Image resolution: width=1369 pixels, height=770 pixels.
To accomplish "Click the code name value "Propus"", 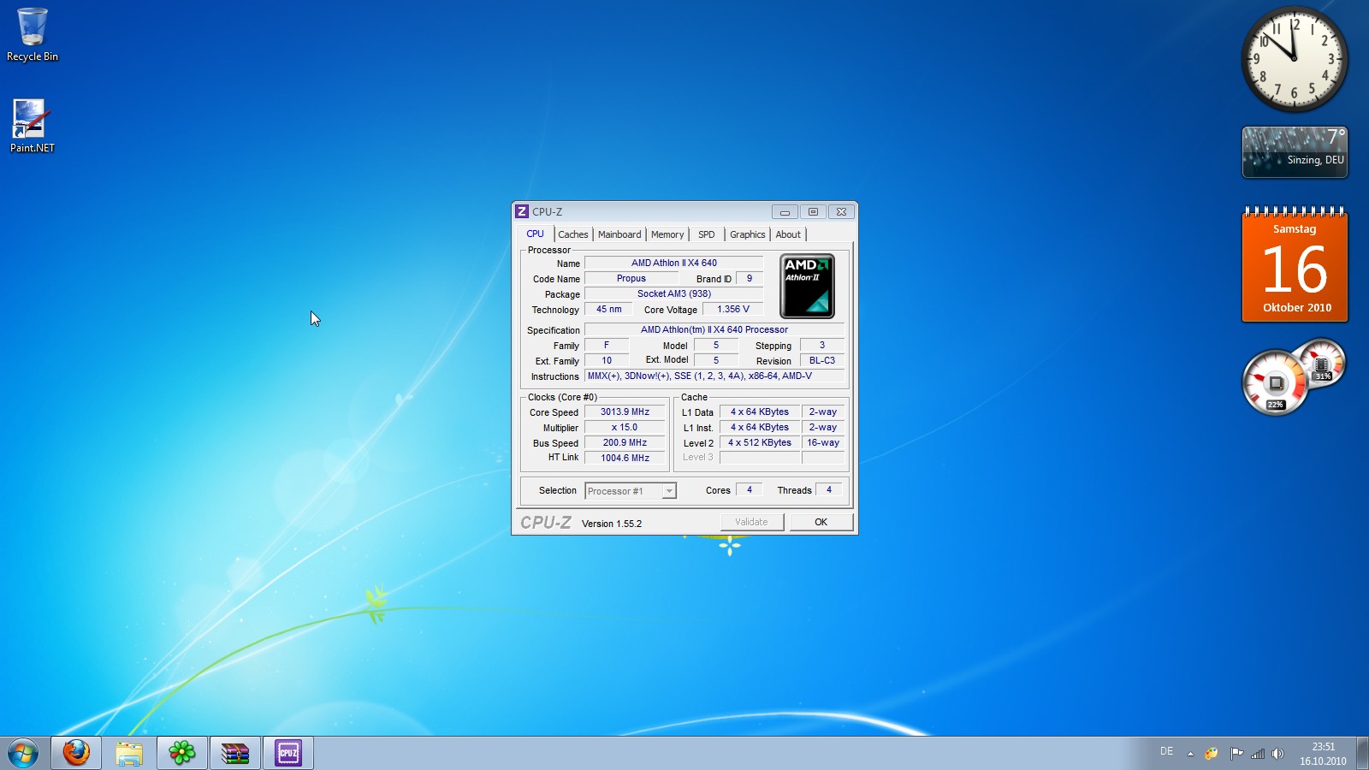I will (x=631, y=278).
